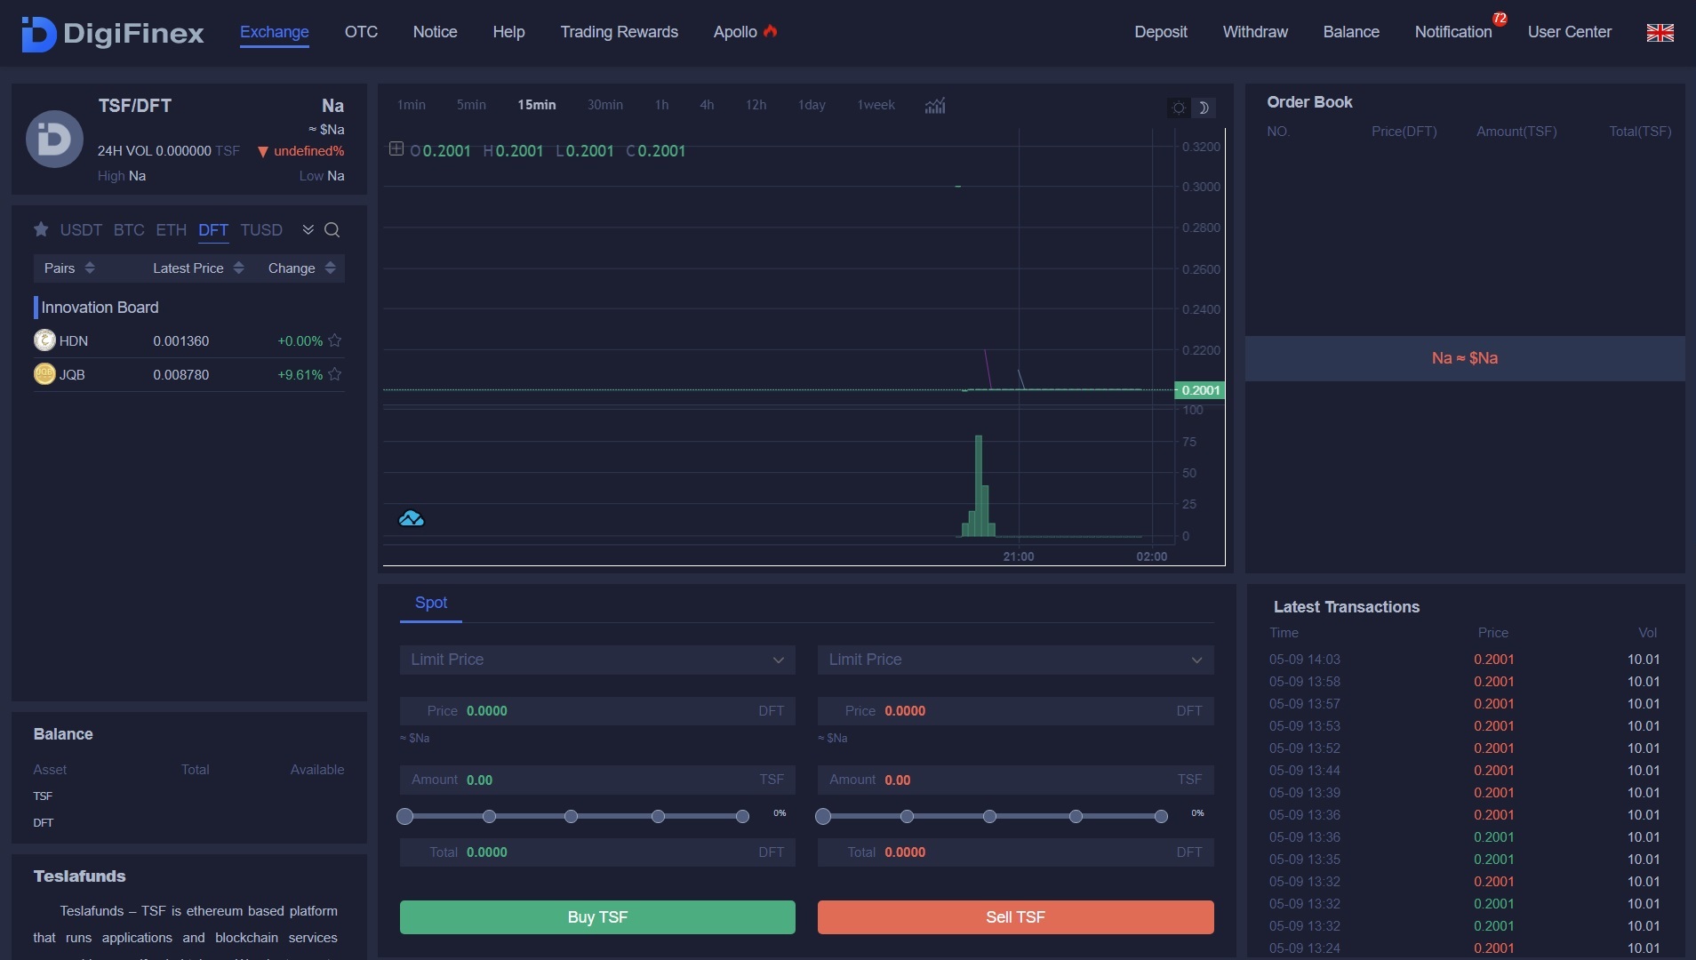Expand more markets double-chevron icon
This screenshot has width=1696, height=960.
[308, 229]
